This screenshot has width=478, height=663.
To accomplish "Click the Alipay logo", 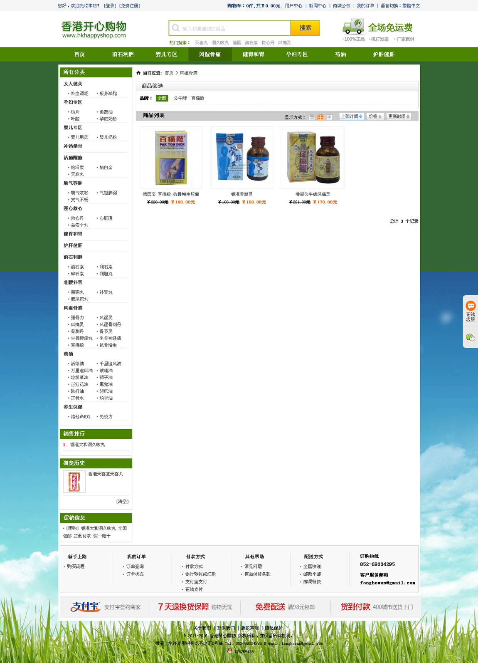I will (x=85, y=607).
